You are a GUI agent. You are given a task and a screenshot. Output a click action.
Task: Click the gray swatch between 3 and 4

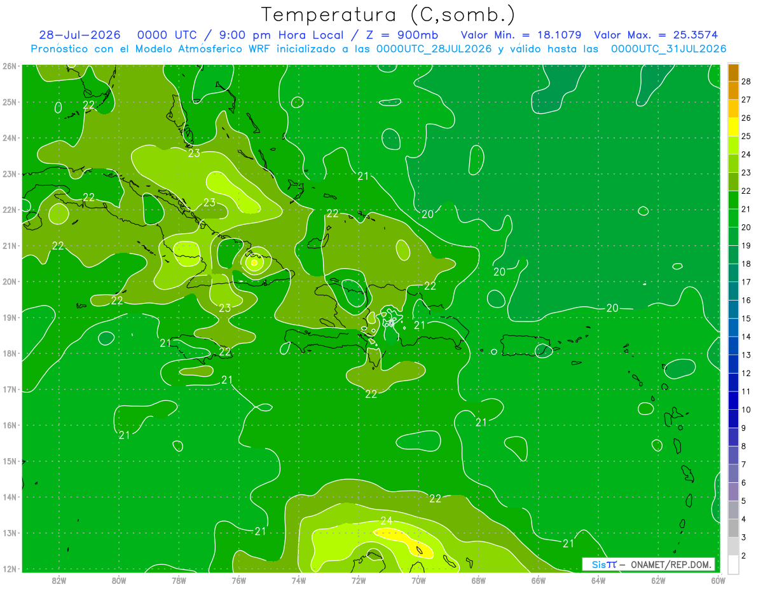(x=733, y=528)
